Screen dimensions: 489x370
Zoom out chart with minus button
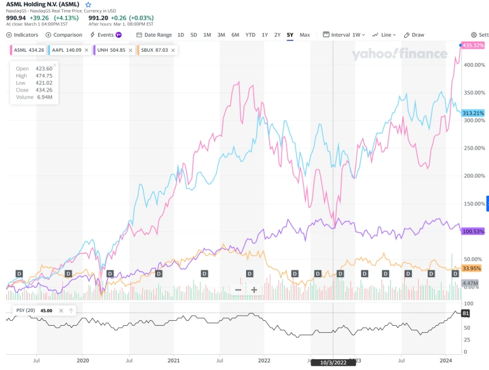coord(238,290)
